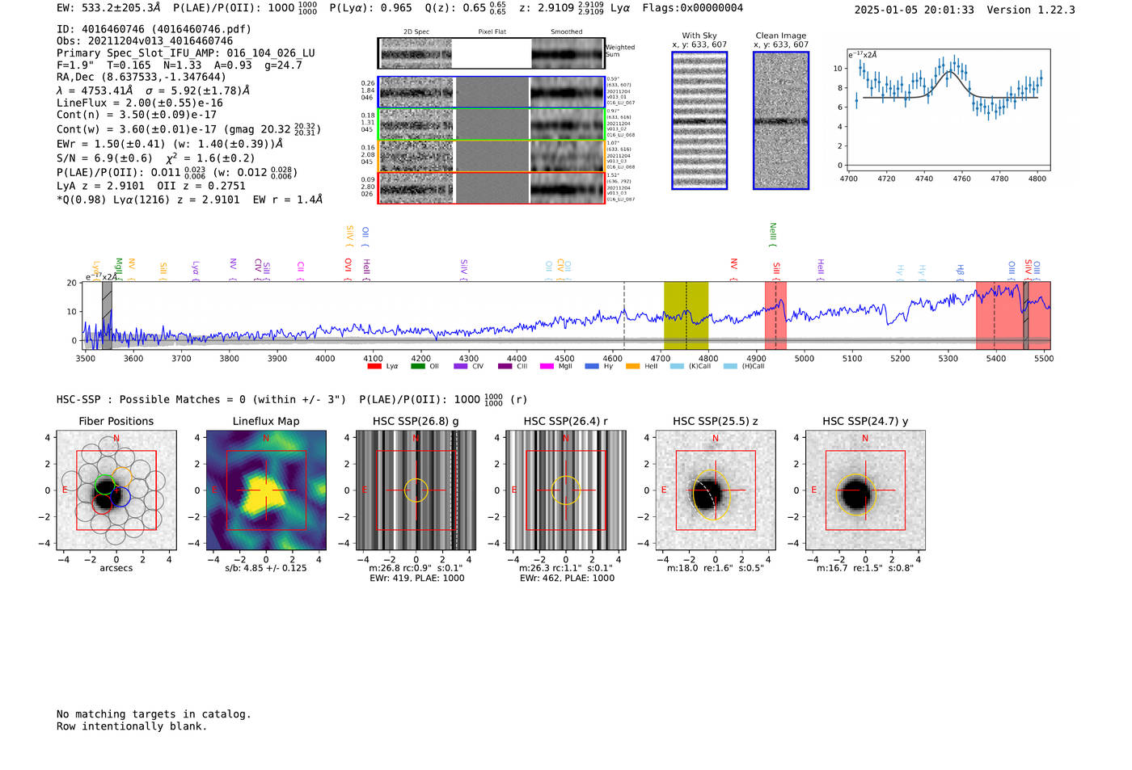Select "No matching targets in catalog." text

(154, 714)
